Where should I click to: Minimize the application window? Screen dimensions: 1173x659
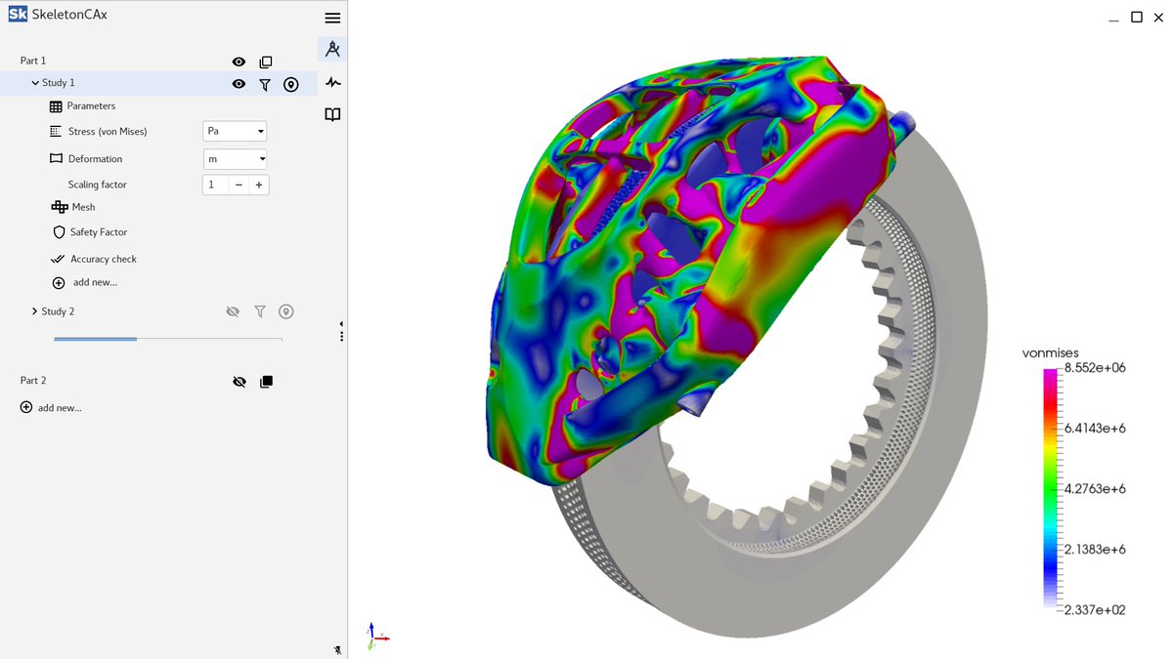[1114, 20]
